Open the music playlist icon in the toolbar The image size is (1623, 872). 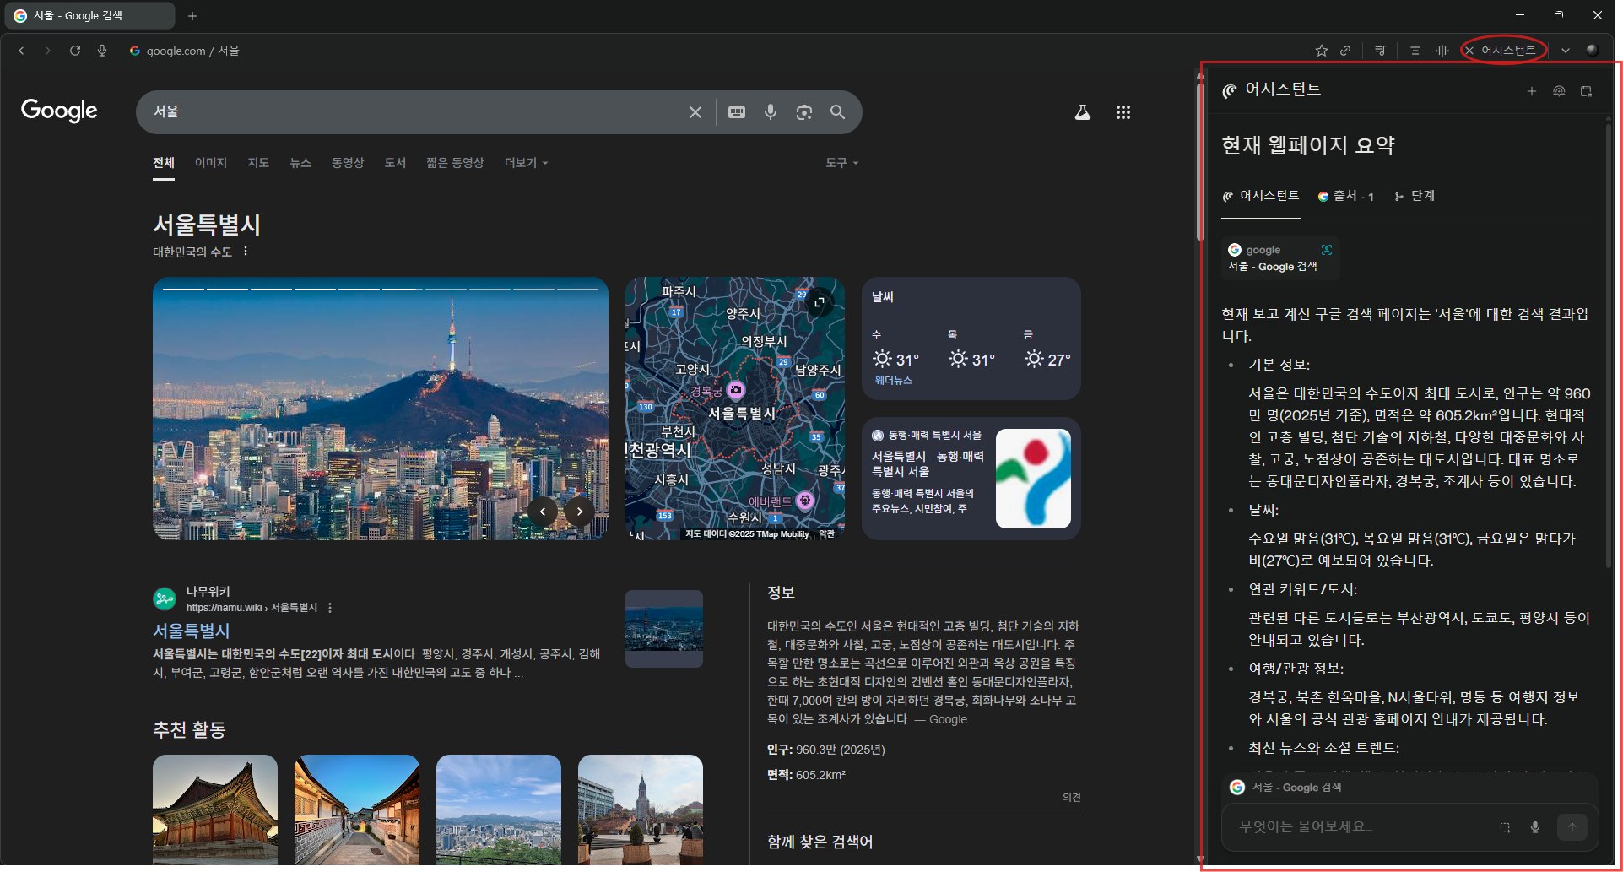1381,51
